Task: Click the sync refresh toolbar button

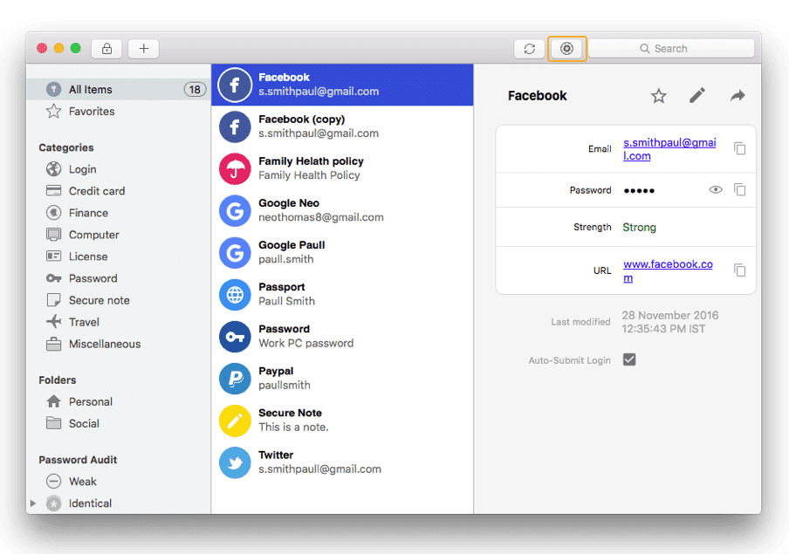Action: coord(530,49)
